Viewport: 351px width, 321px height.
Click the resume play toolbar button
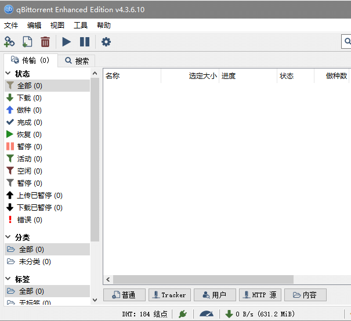[x=67, y=42]
